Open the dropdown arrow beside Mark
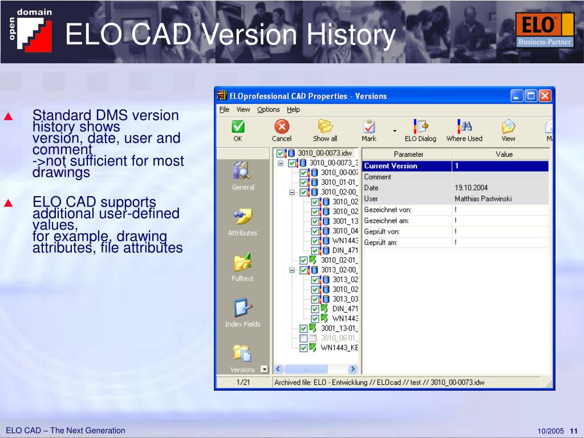The width and height of the screenshot is (584, 438). (395, 131)
